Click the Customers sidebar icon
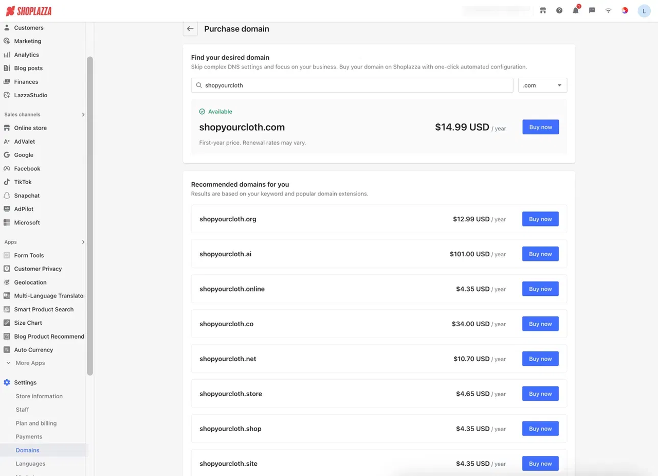The height and width of the screenshot is (476, 658). click(7, 28)
